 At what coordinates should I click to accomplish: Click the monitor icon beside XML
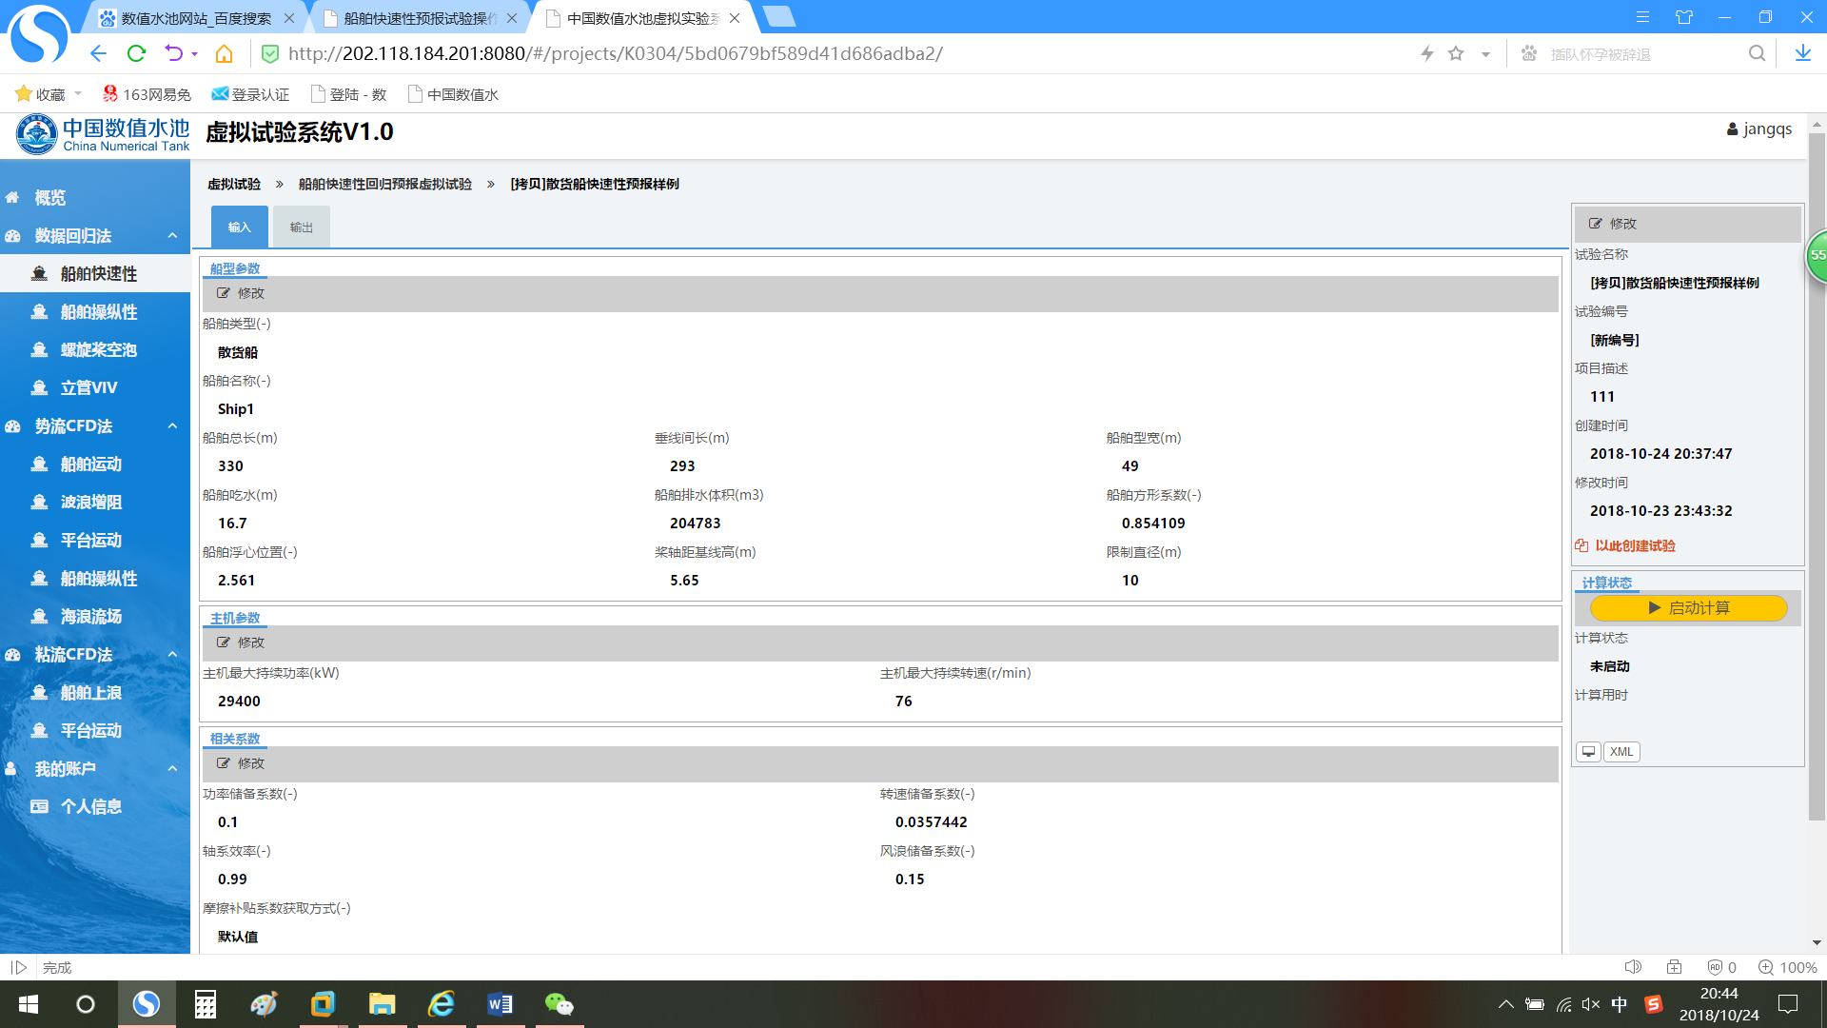1588,752
